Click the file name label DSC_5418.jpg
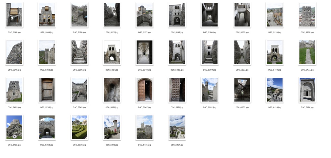The width and height of the screenshot is (331, 158). tap(275, 70)
